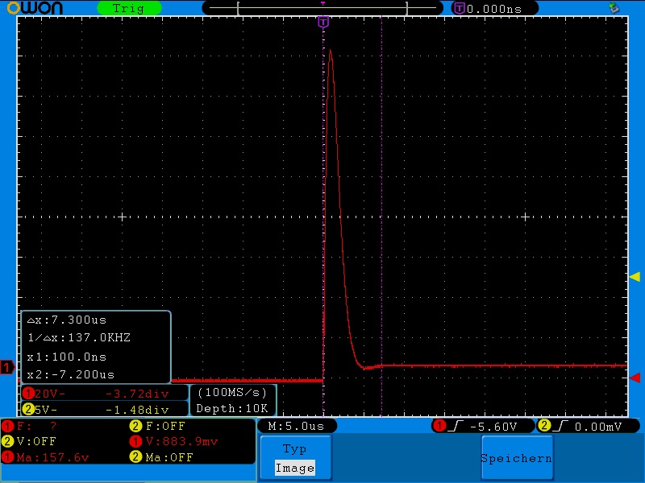
Task: Click the red channel 1 trigger level arrow
Action: pos(635,378)
